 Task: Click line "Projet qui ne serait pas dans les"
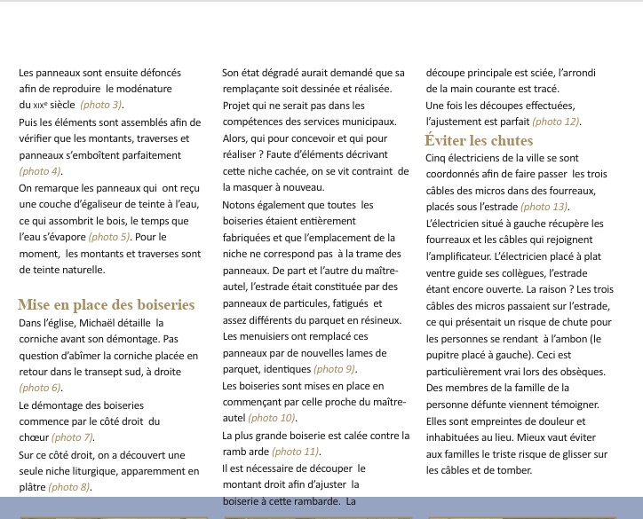pos(294,106)
